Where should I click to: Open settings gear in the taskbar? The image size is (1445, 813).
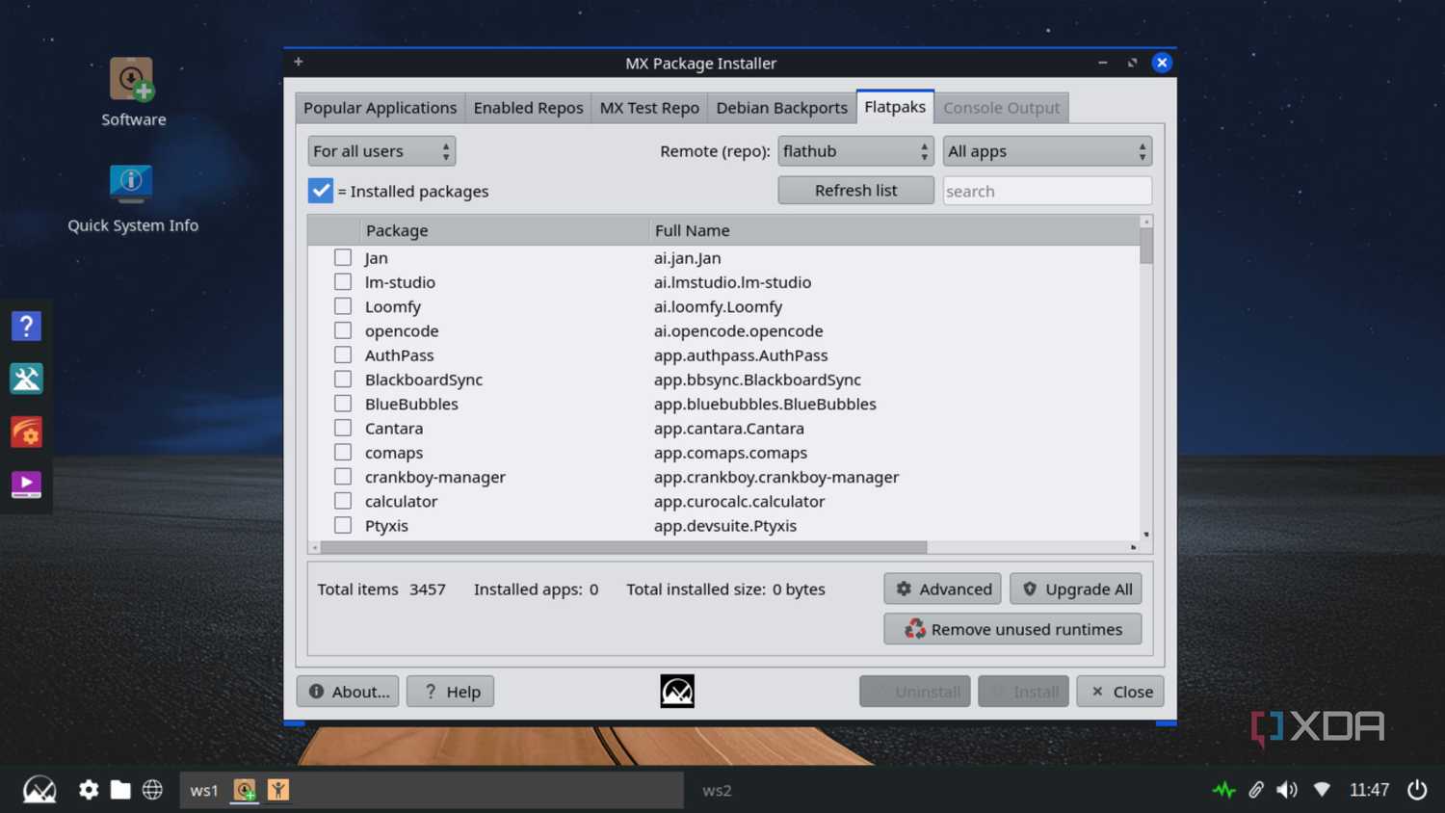pos(89,790)
